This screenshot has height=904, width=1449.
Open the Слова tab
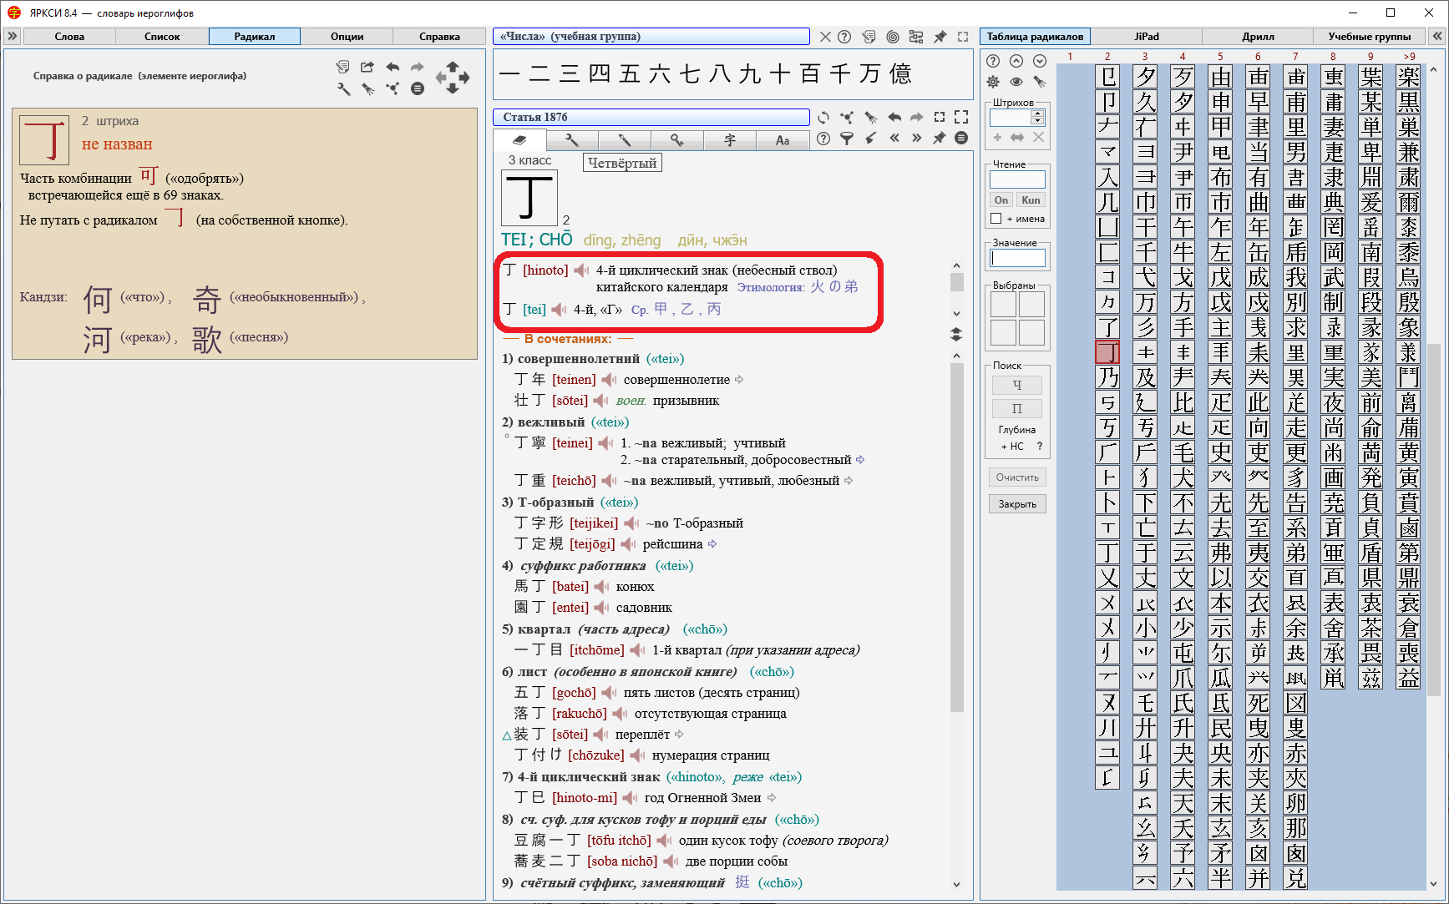click(69, 36)
